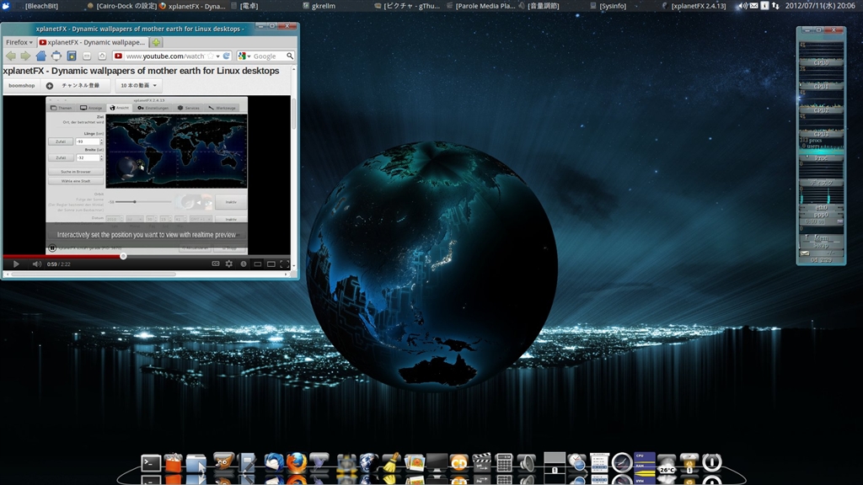Image resolution: width=863 pixels, height=485 pixels.
Task: Launch Firefox from the dock
Action: [296, 462]
